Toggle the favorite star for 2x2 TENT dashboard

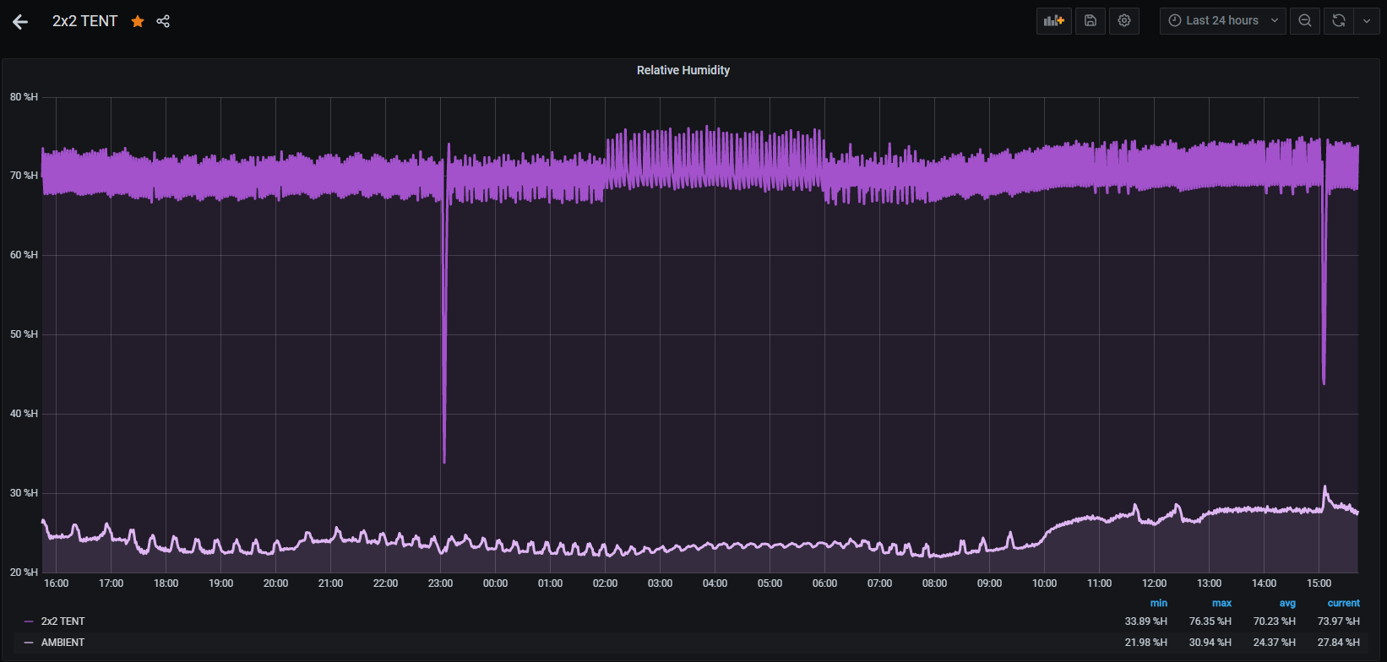point(138,21)
